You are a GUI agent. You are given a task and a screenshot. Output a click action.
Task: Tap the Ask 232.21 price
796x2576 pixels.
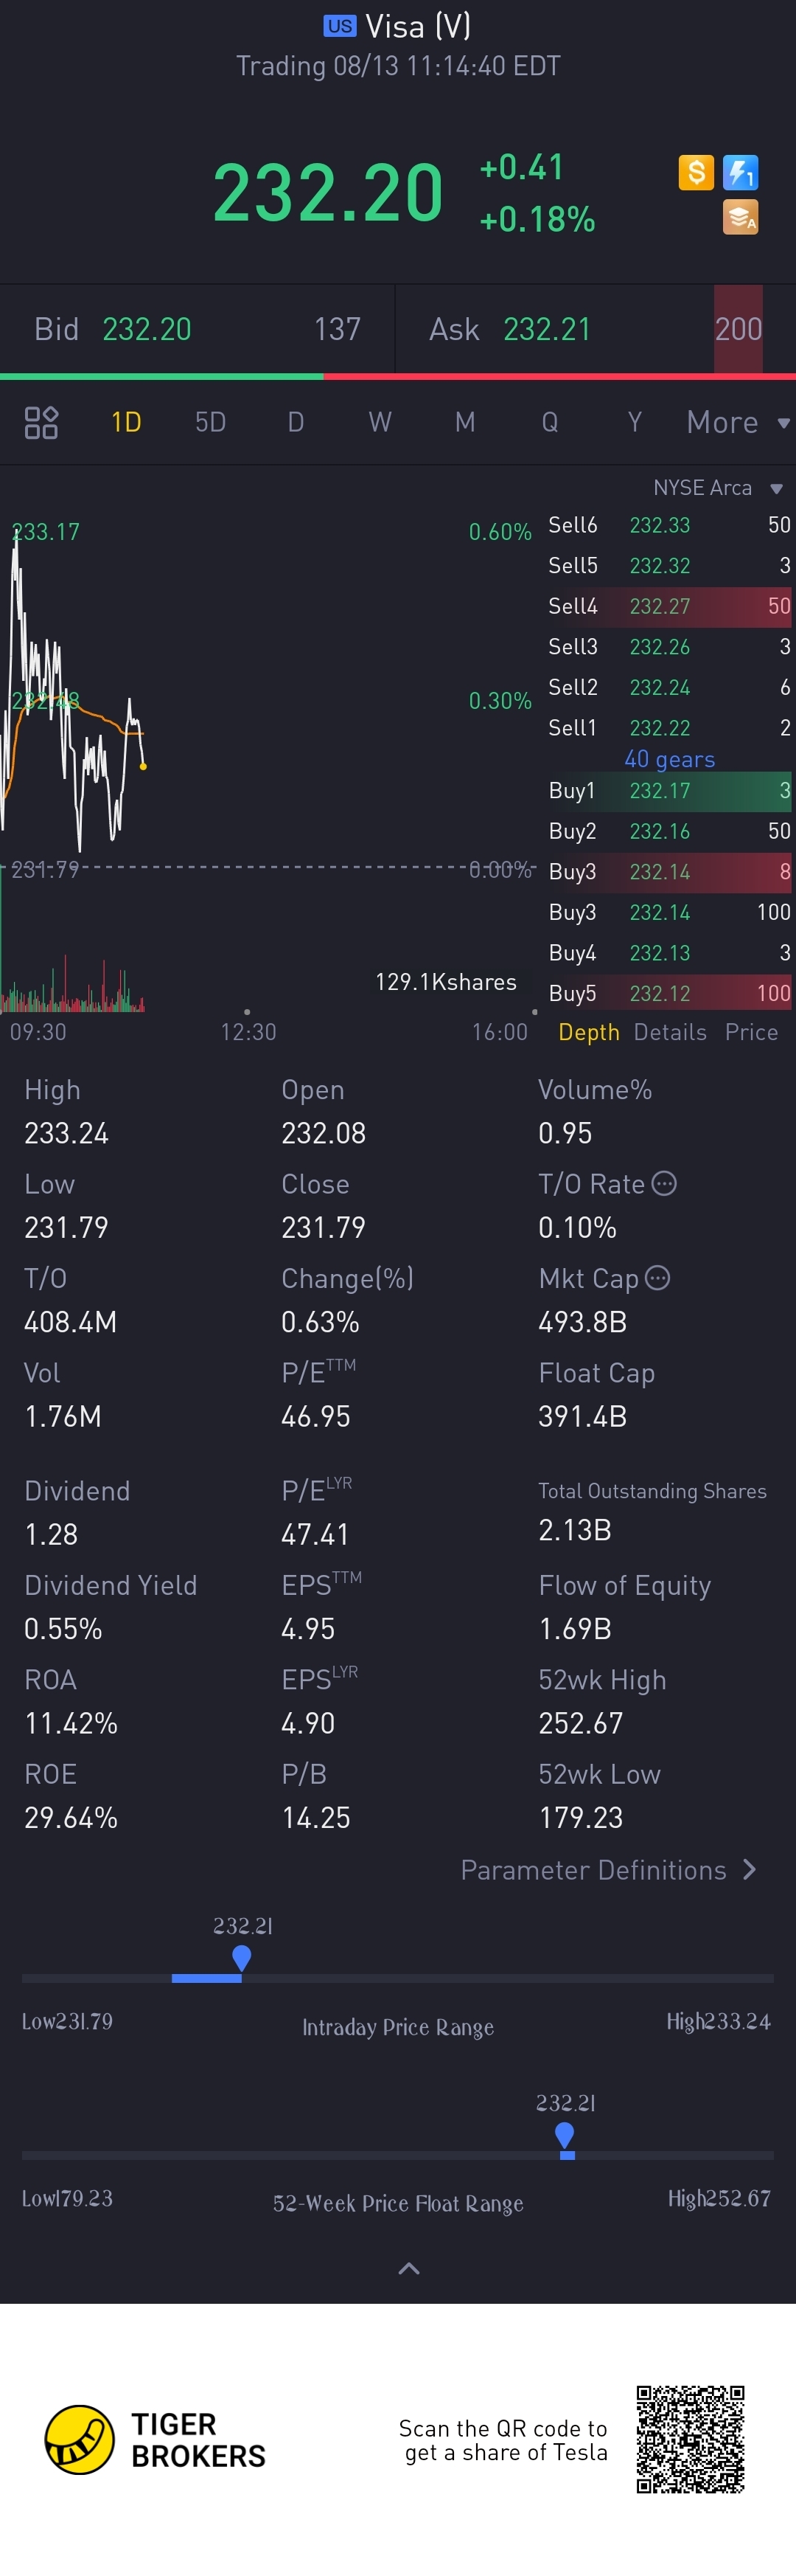(x=548, y=329)
